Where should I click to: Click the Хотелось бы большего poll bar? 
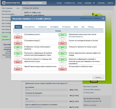[x=47, y=96]
